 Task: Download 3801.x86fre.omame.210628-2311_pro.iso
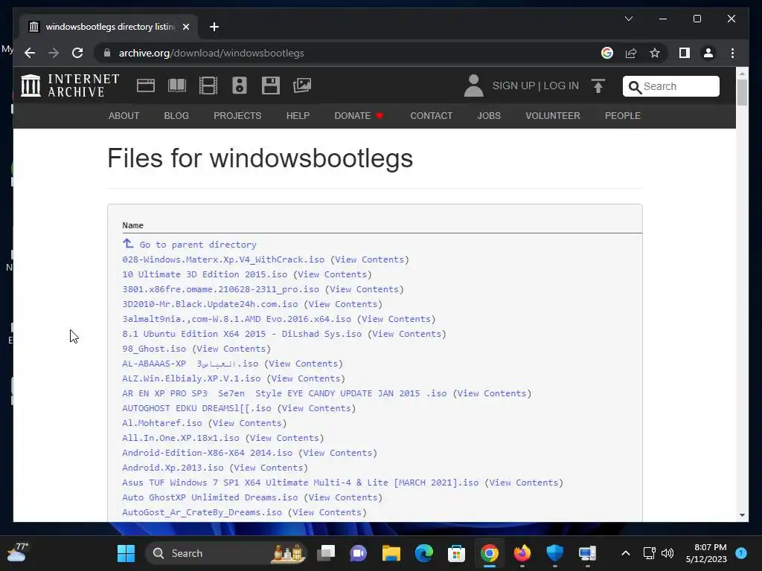point(220,289)
